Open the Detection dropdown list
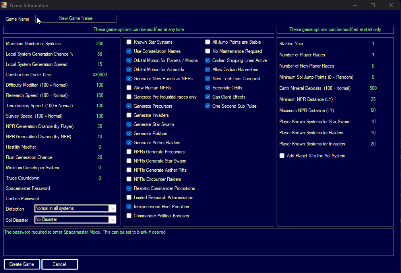This screenshot has width=401, height=273. tap(112, 209)
